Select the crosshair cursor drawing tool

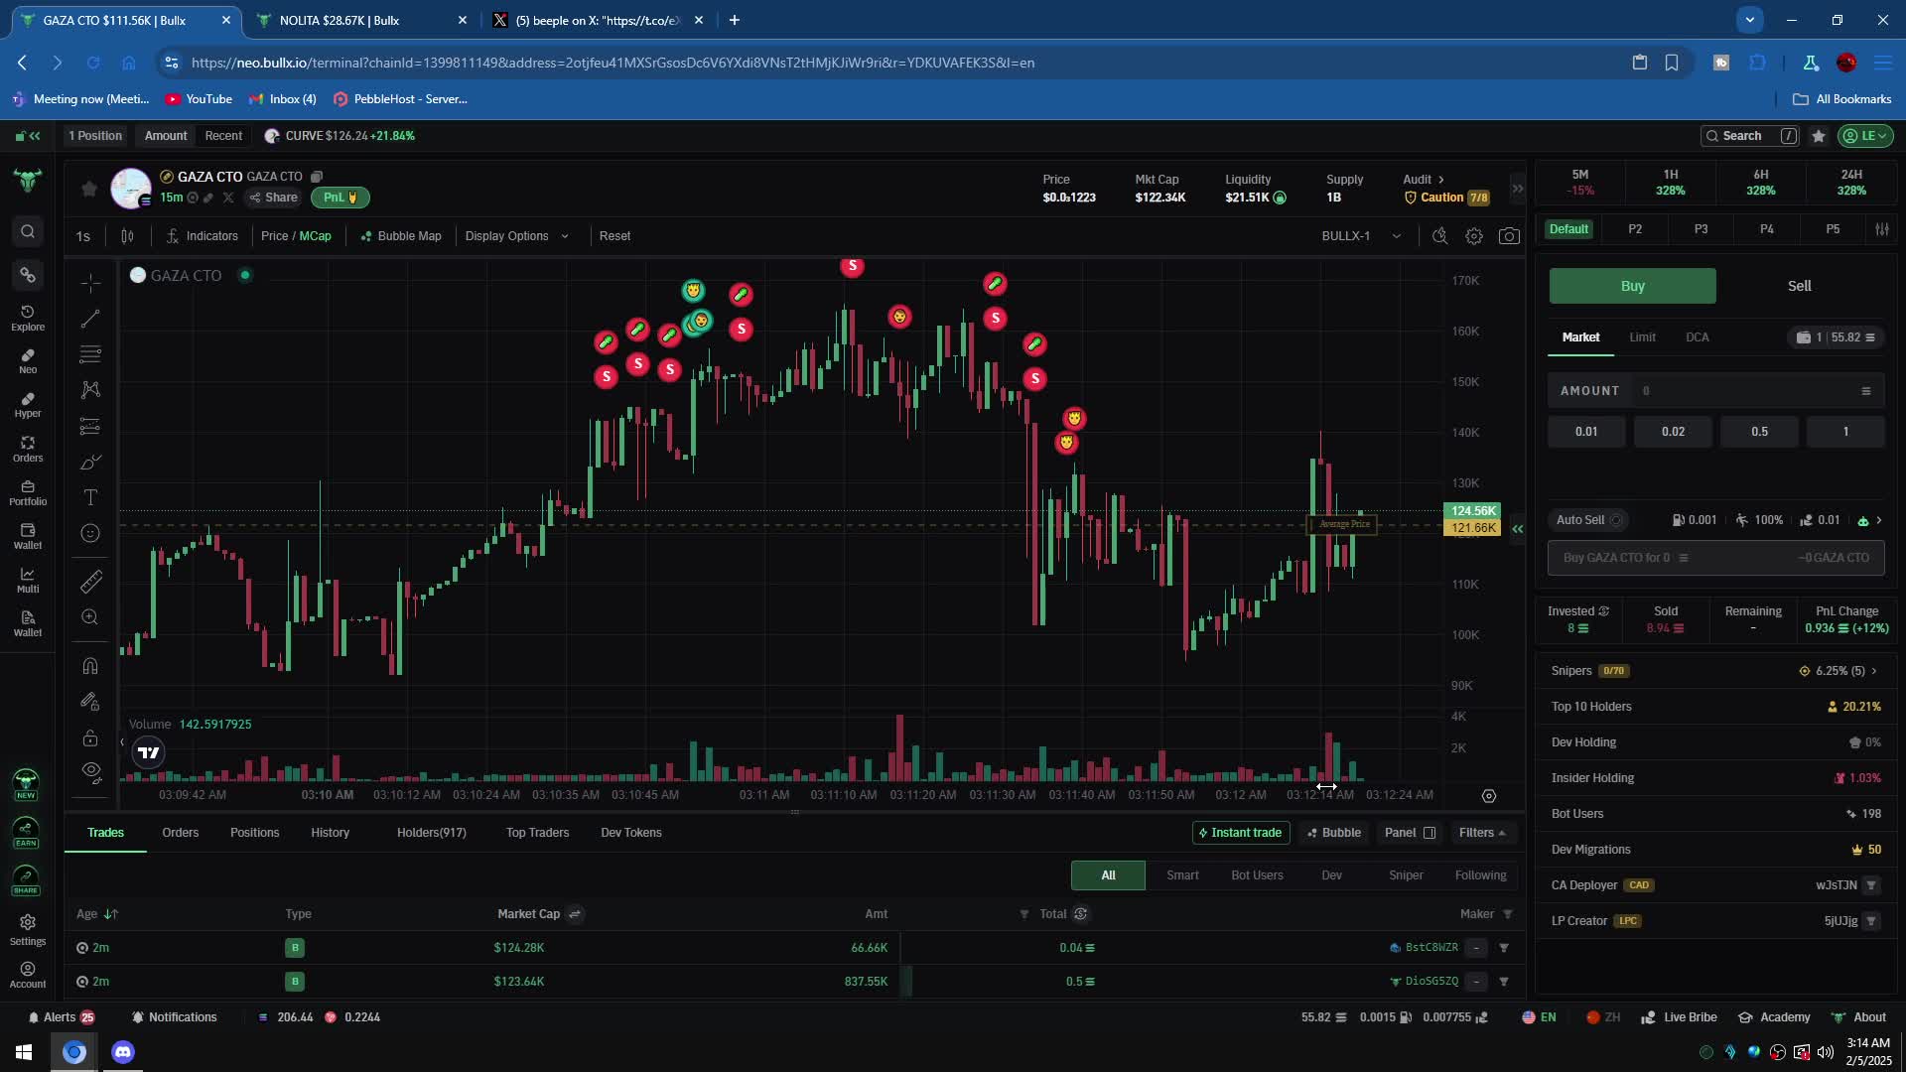point(90,283)
